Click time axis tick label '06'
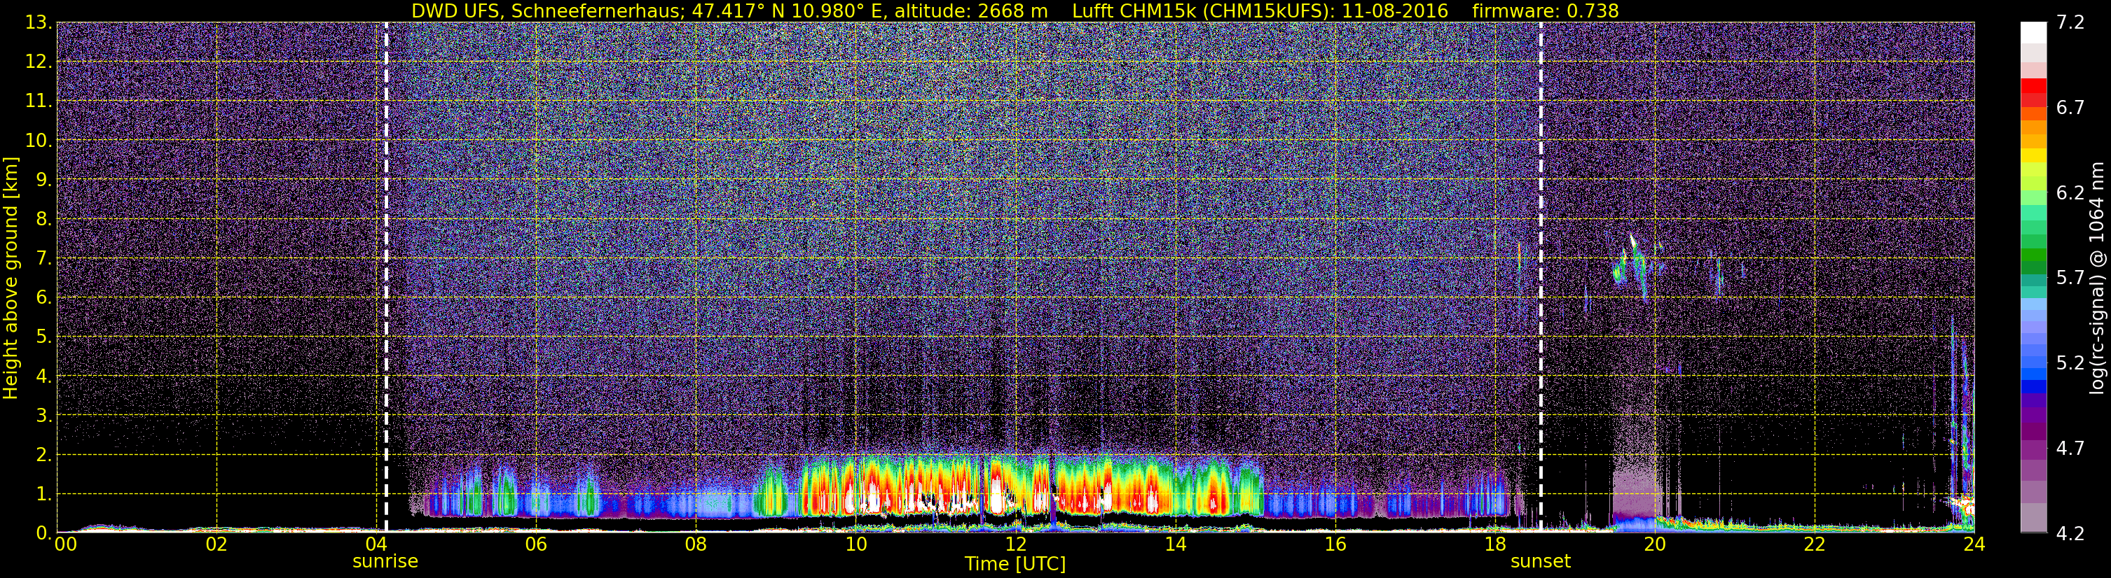The width and height of the screenshot is (2111, 578). (x=536, y=544)
